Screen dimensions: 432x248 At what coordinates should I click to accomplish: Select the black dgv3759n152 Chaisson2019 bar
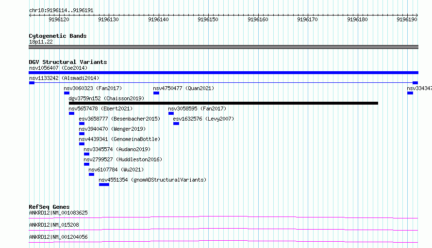(x=223, y=103)
